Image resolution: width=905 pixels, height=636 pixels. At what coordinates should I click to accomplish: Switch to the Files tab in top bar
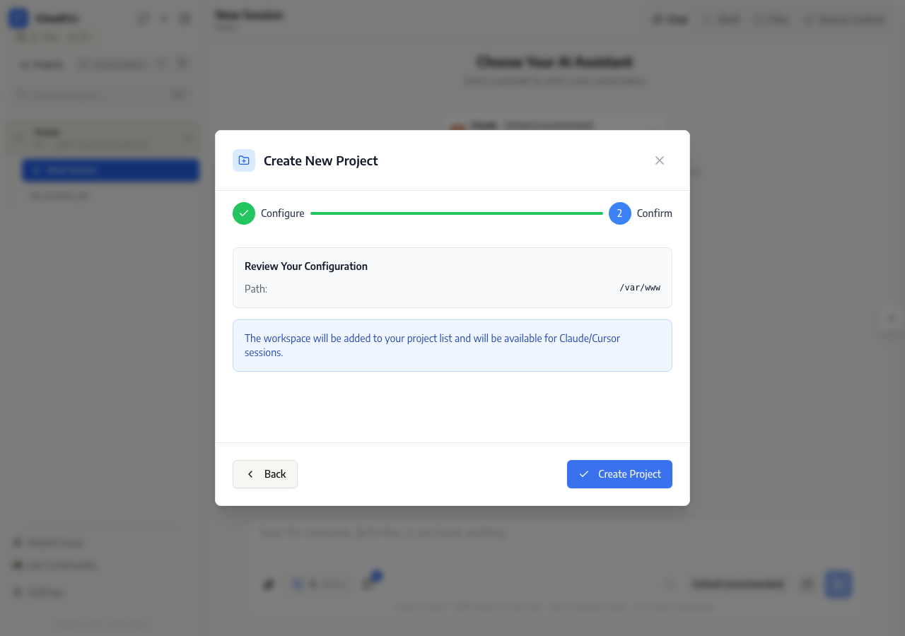pyautogui.click(x=771, y=20)
